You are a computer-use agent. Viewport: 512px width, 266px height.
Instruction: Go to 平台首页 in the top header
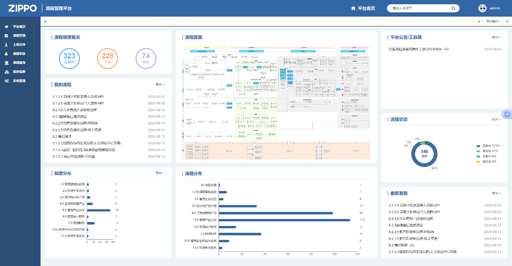pos(363,8)
